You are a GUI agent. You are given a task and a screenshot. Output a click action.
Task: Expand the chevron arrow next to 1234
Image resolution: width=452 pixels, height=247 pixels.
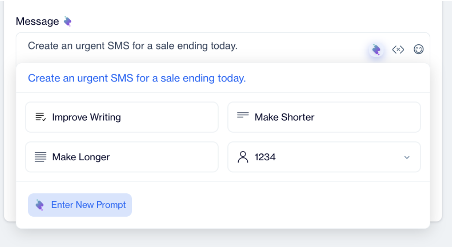[x=407, y=157]
